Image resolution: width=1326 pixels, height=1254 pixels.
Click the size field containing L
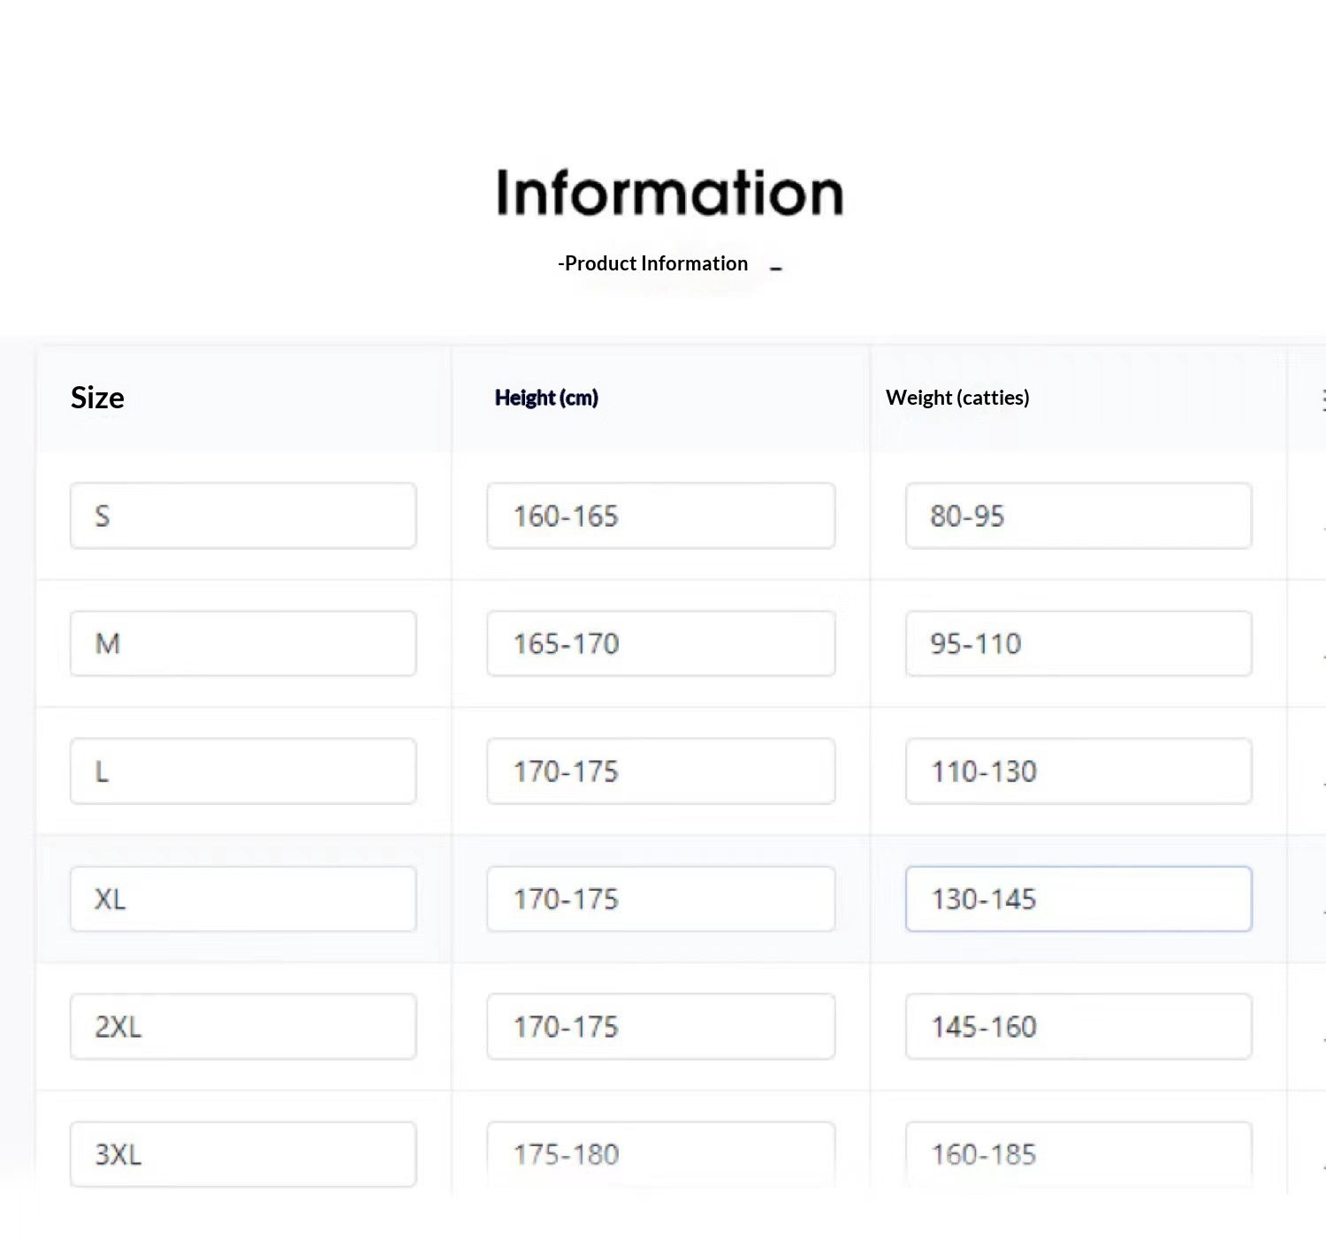[x=243, y=771]
